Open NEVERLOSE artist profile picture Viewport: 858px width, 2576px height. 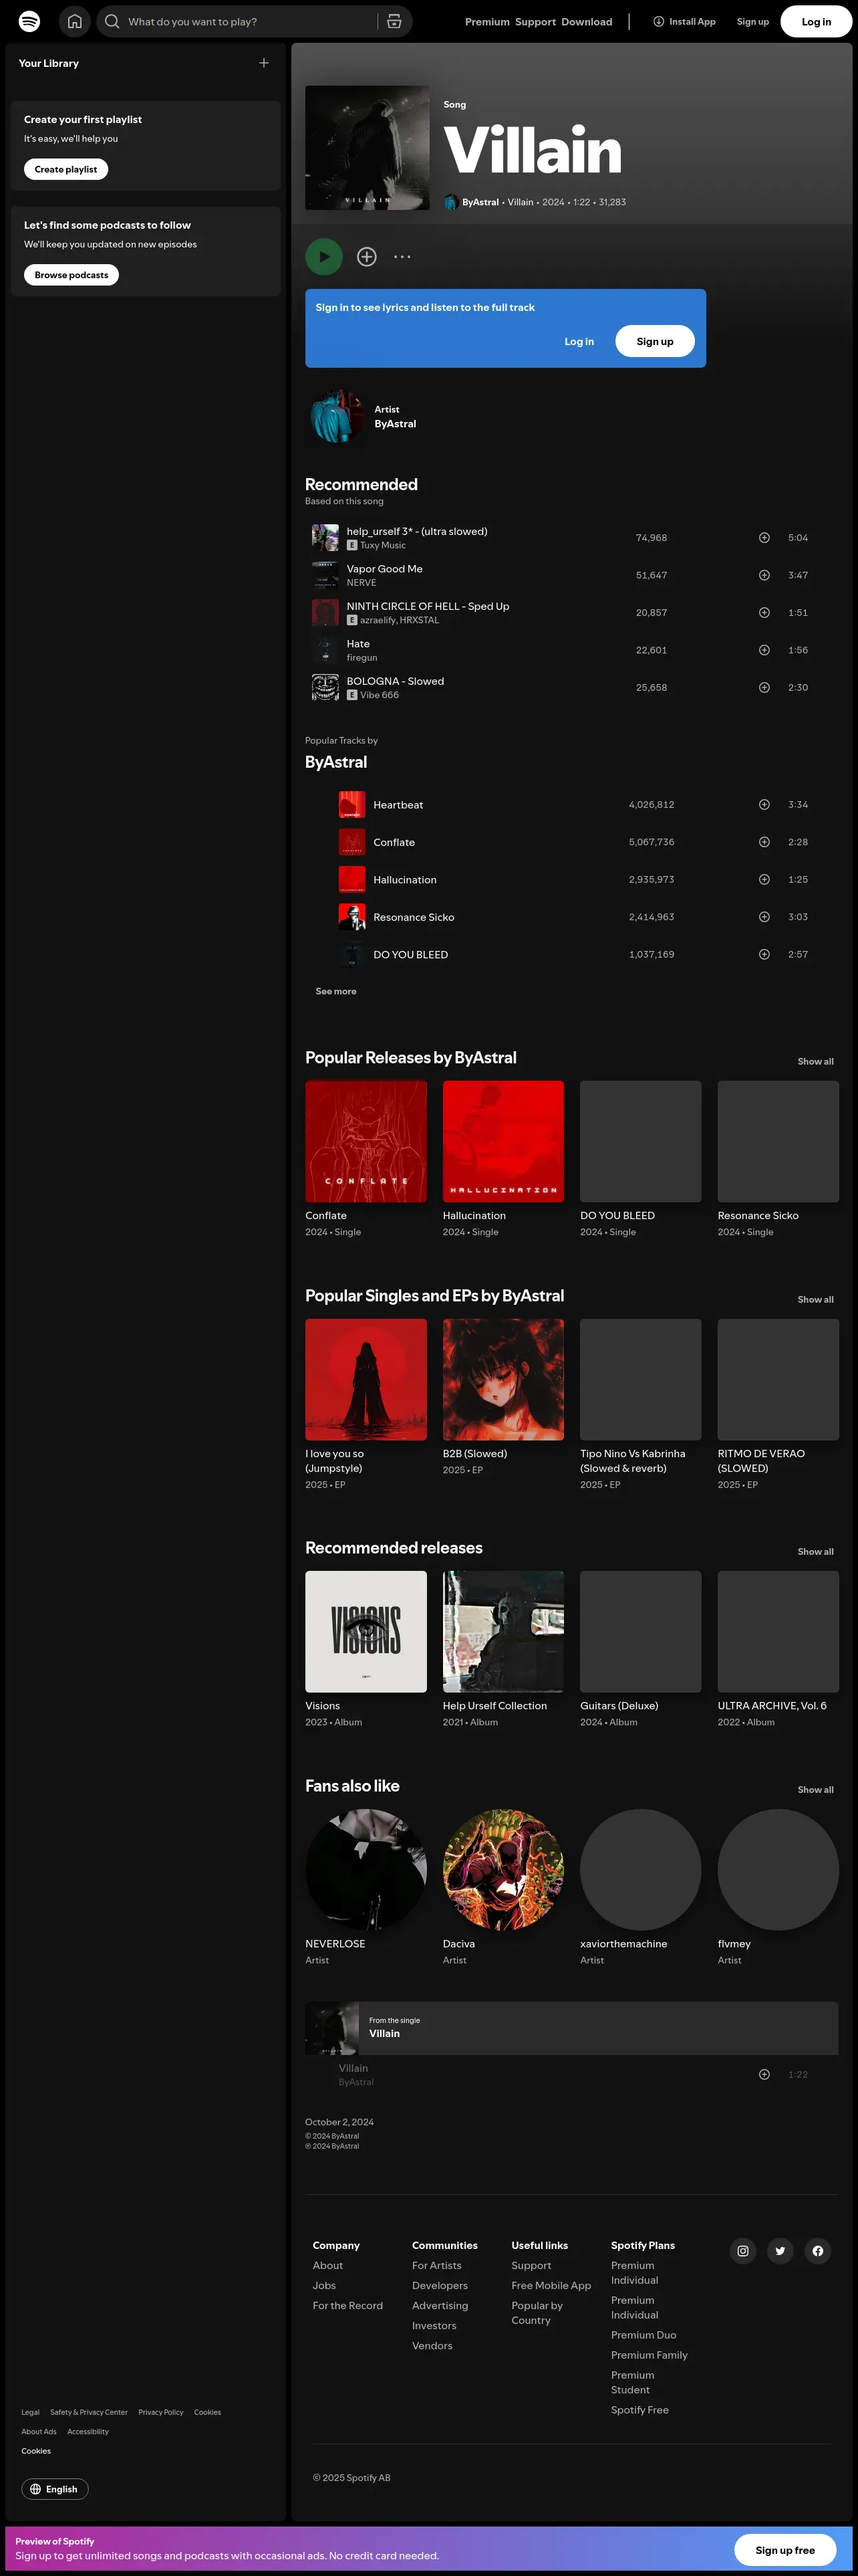(366, 1869)
